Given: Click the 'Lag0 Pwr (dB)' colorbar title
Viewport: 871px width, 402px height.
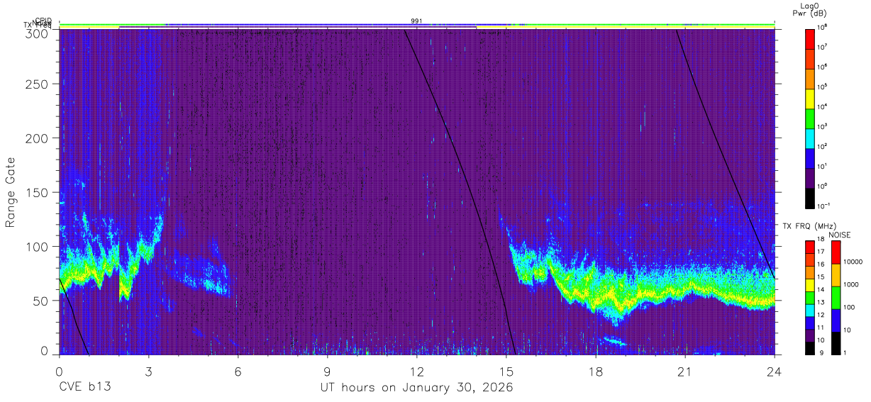Looking at the screenshot, I should [810, 9].
